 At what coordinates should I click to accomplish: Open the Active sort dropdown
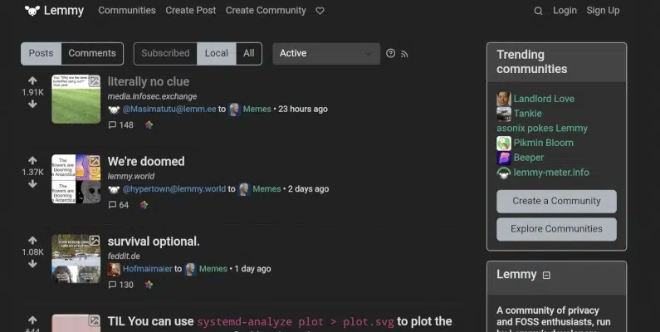tap(325, 53)
